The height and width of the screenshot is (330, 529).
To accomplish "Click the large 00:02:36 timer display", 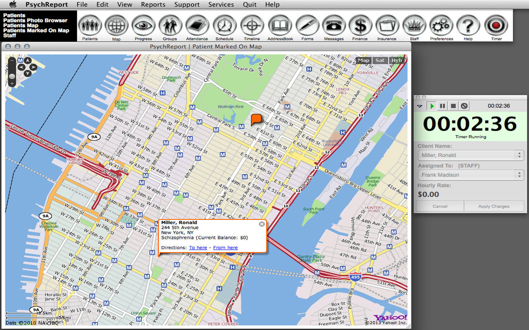I will (470, 123).
